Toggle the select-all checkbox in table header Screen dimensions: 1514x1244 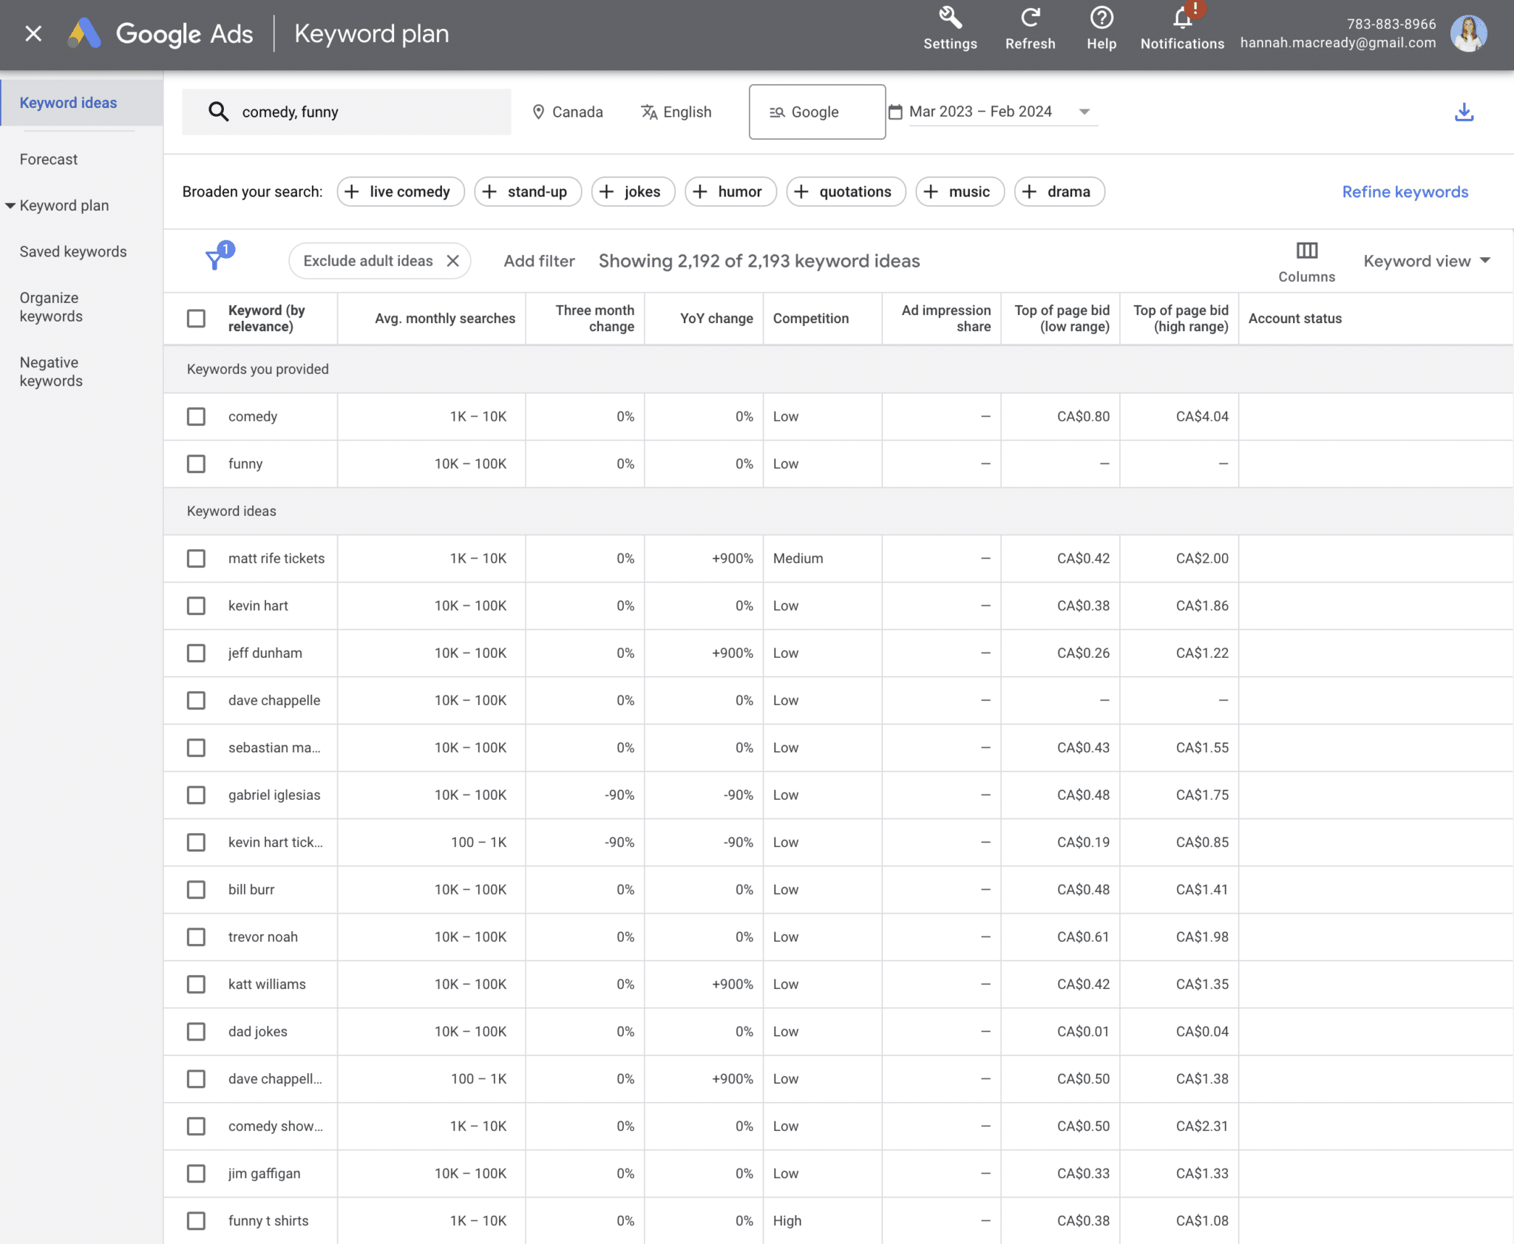[x=196, y=319]
